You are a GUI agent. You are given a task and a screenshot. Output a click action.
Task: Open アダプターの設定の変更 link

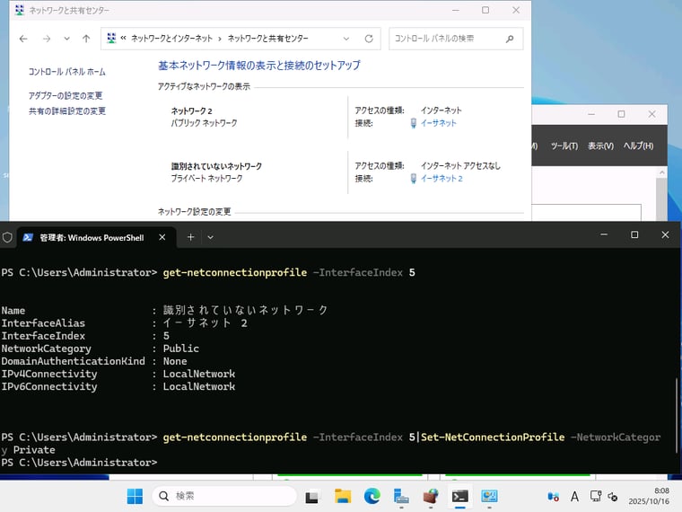coord(66,96)
